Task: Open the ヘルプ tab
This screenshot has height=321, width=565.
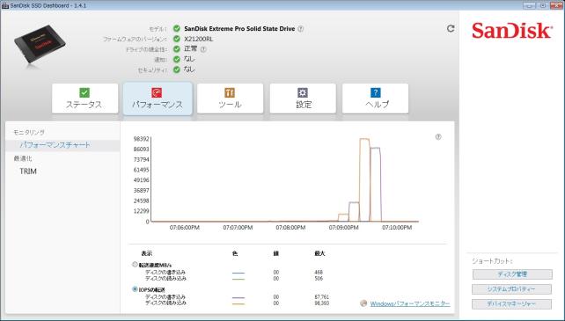Action: pos(376,98)
